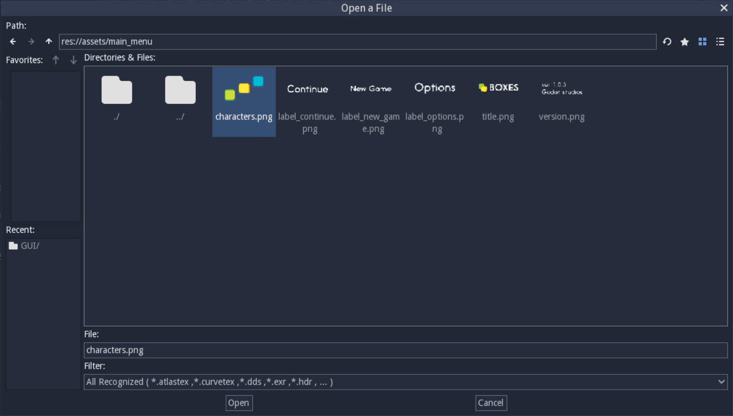Click the path field res://assets/main_menu
Viewport: 733px width, 416px height.
coord(358,42)
